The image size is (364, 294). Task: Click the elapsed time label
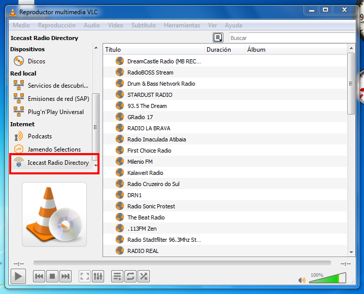(x=19, y=264)
